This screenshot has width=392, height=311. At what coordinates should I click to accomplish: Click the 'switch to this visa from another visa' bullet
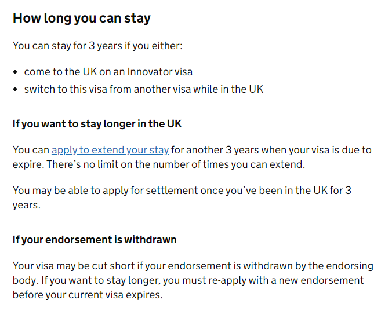pyautogui.click(x=143, y=89)
